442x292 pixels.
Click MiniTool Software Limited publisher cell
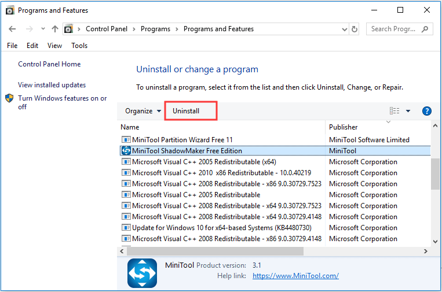click(x=369, y=140)
